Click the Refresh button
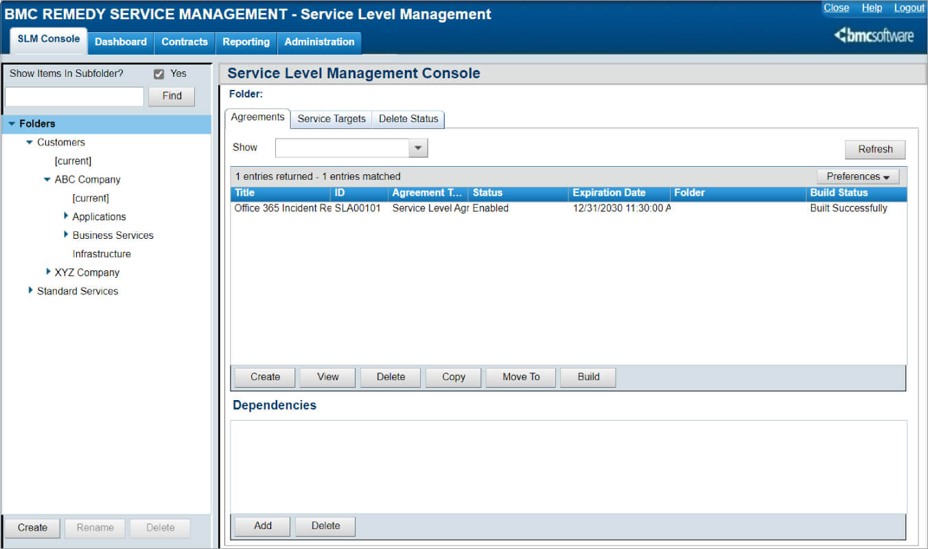Image resolution: width=928 pixels, height=549 pixels. 875,149
